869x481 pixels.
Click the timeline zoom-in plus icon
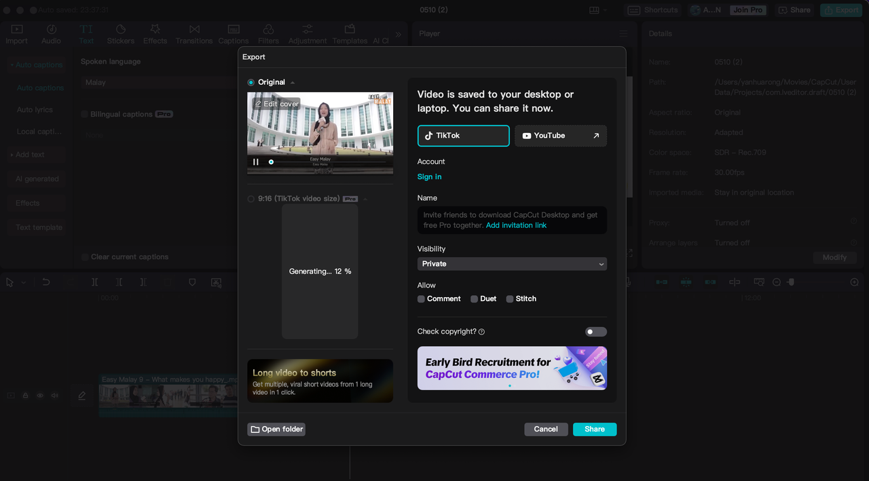(855, 282)
